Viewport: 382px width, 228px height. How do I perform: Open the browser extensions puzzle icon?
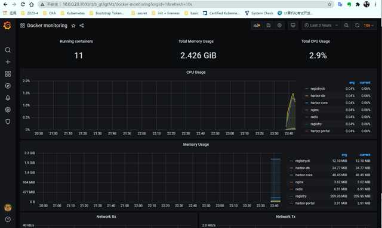(358, 4)
